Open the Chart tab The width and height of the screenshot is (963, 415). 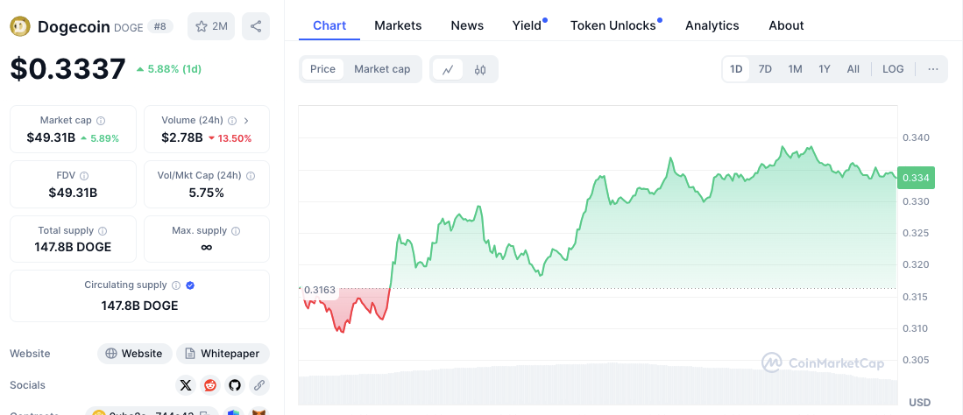coord(329,25)
